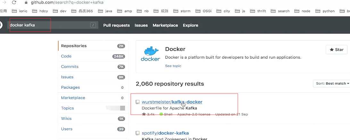Select the Marketplace filter in the sidebar
The width and height of the screenshot is (350, 140).
tap(93, 98)
